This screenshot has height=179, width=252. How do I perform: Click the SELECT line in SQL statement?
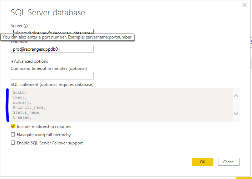tap(20, 92)
